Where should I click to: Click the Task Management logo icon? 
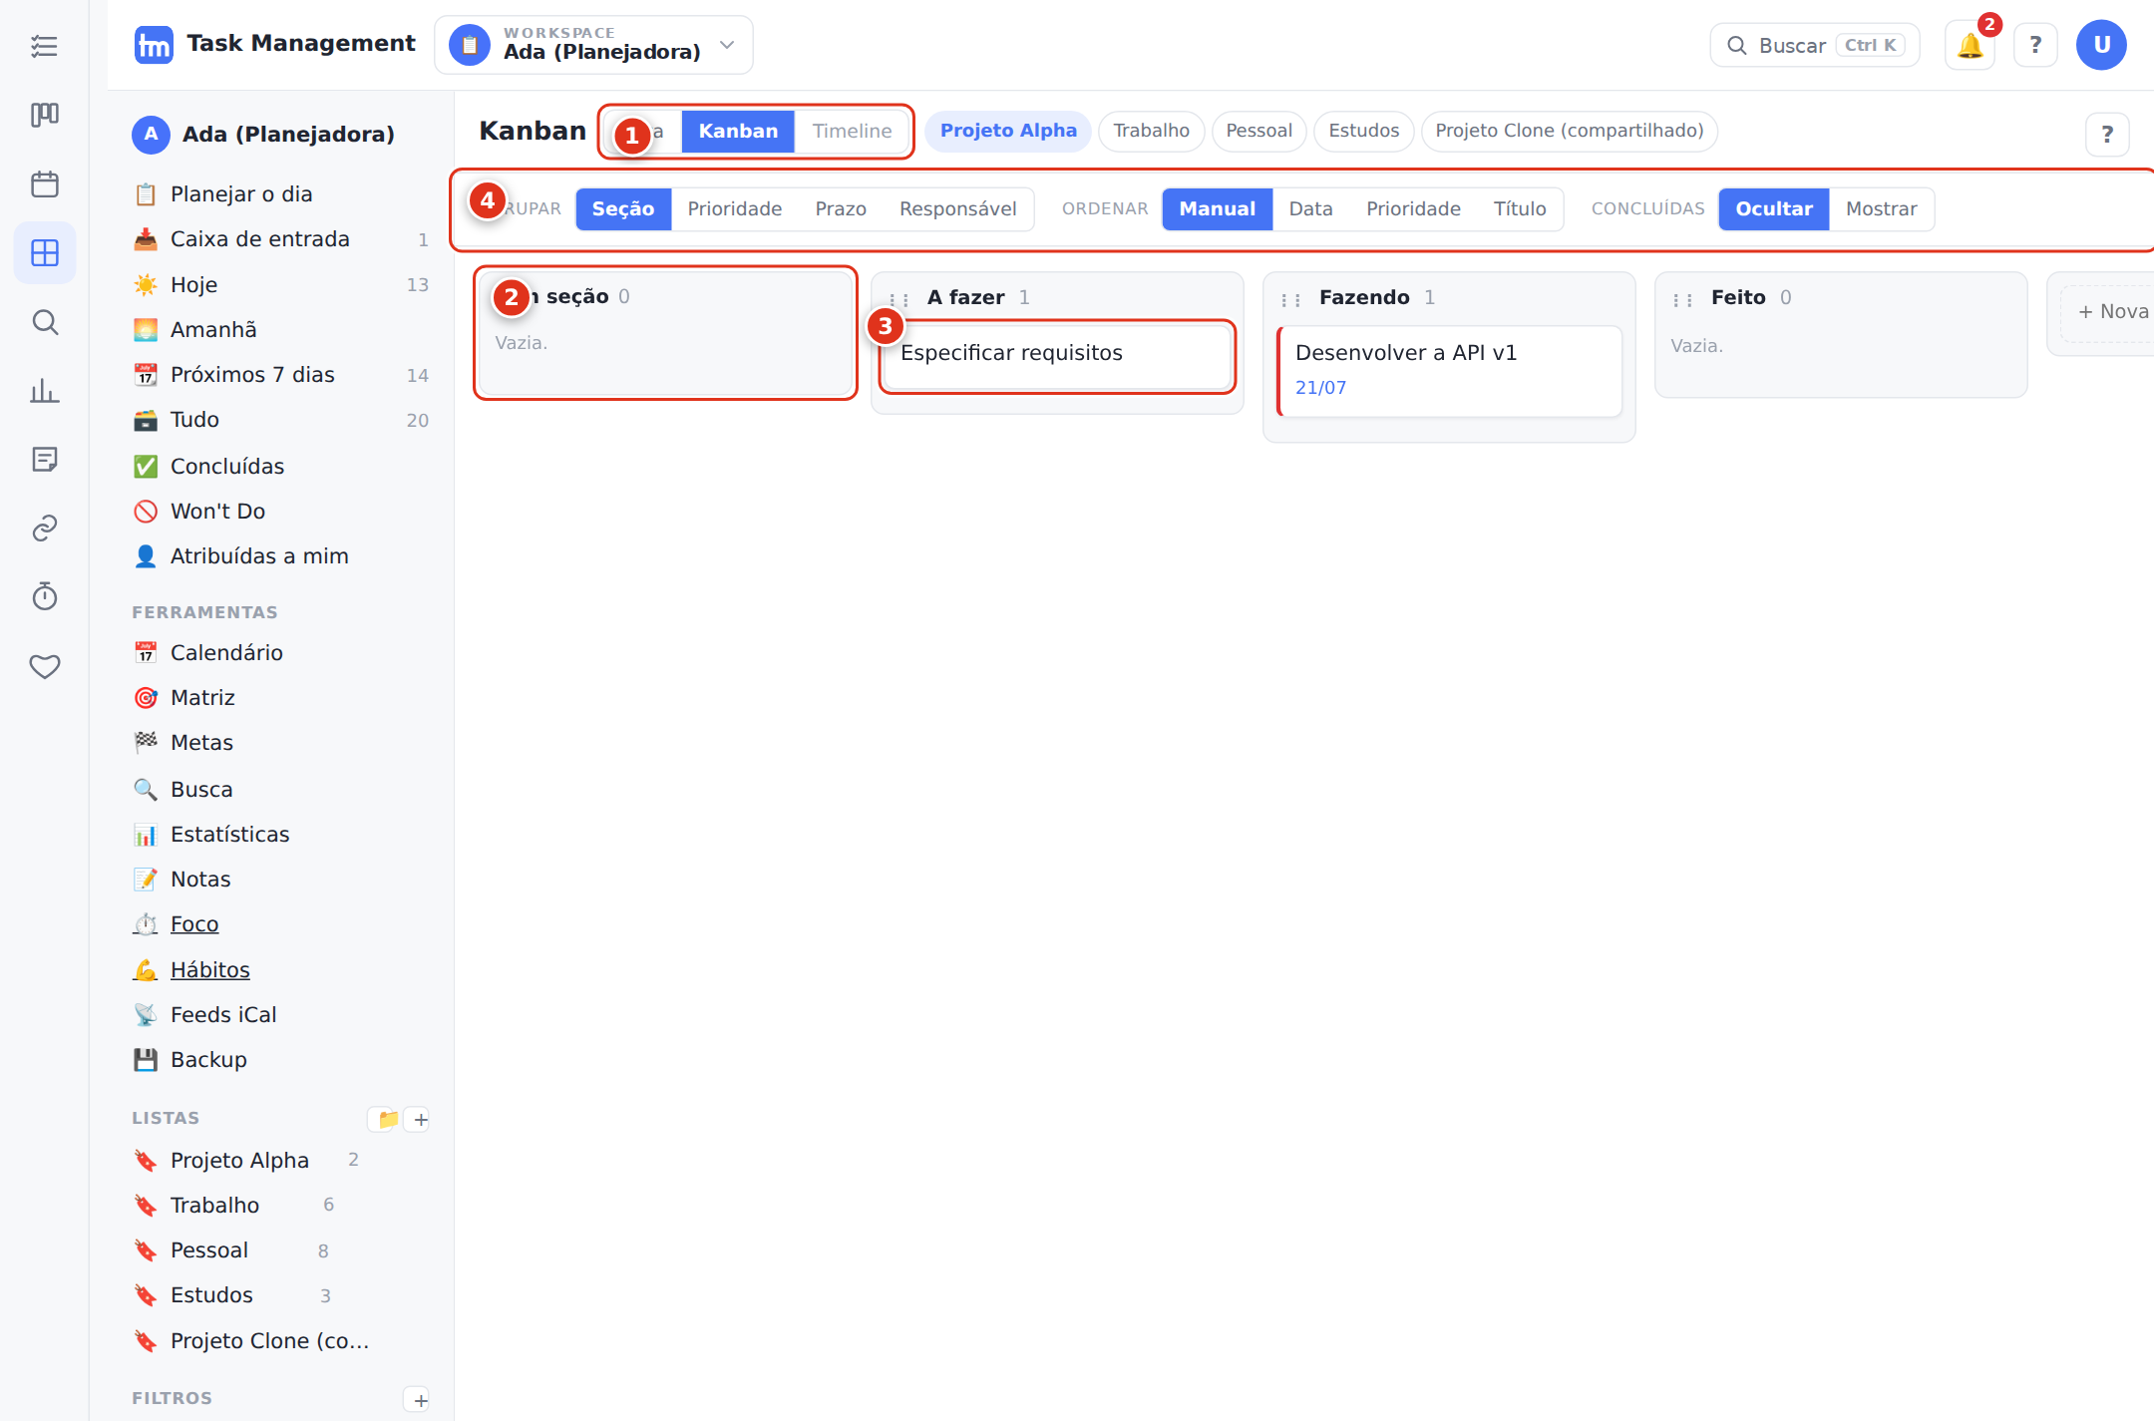(x=153, y=45)
